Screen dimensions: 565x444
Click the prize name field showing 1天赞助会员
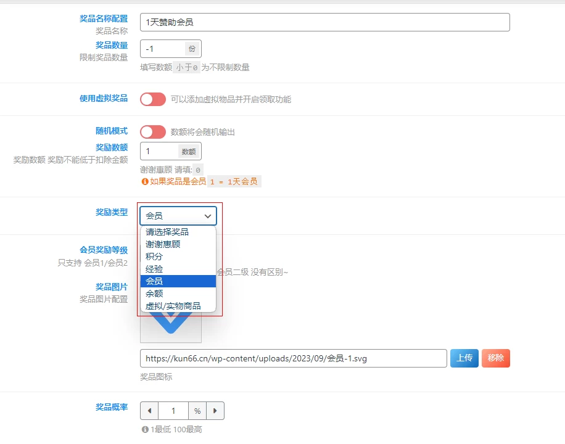coord(326,22)
